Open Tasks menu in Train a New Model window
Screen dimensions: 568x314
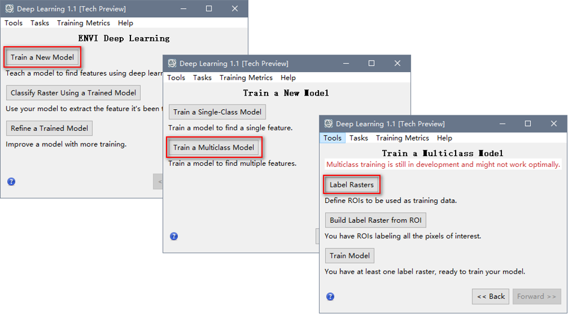click(x=202, y=77)
